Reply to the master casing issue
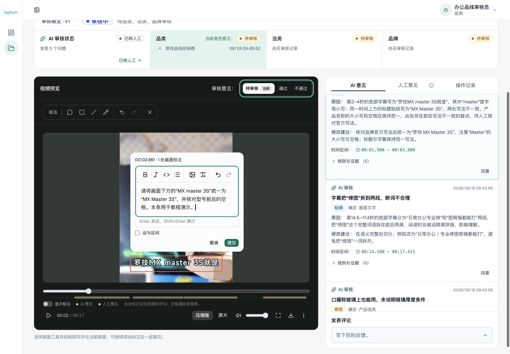Image resolution: width=510 pixels, height=354 pixels. click(485, 171)
